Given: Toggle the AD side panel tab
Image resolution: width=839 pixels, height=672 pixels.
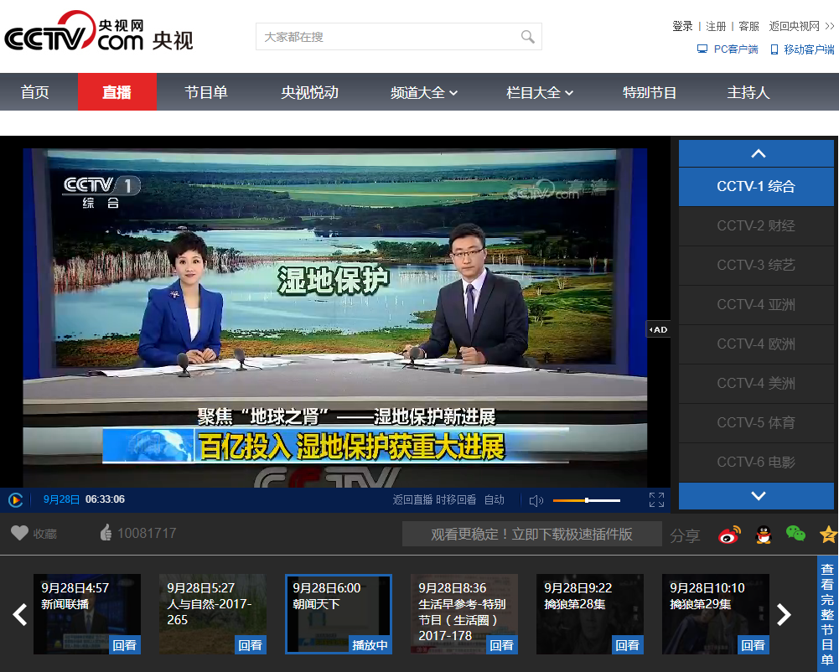Looking at the screenshot, I should [x=658, y=329].
